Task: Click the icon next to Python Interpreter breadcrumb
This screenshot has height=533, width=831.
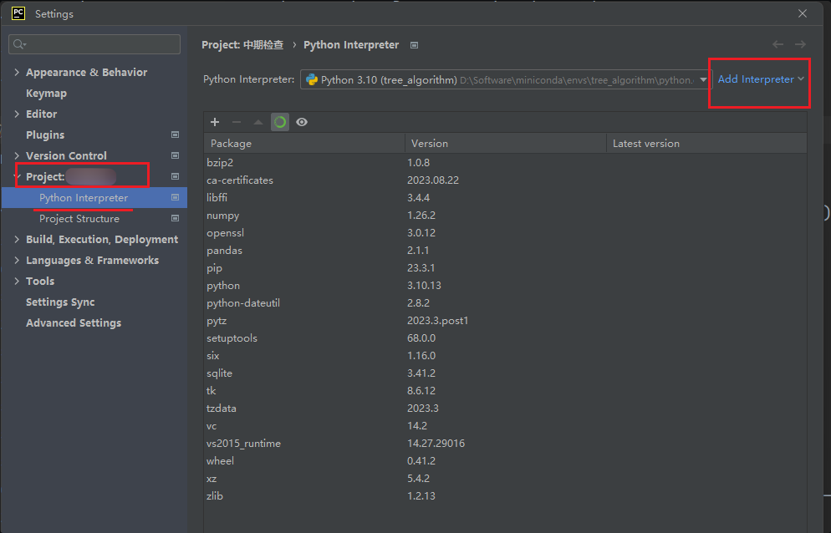Action: pos(415,45)
